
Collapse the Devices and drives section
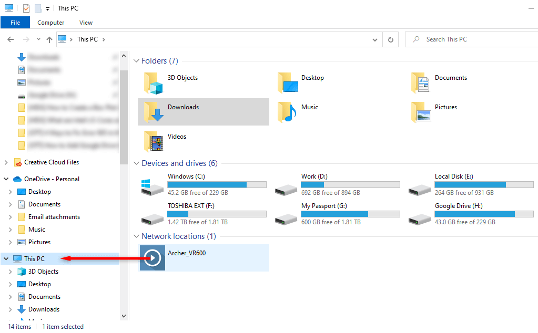[136, 163]
